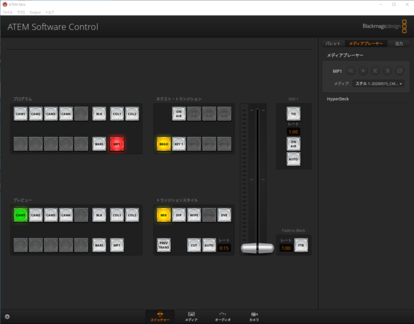Viewport: 414px width, 324px height.
Task: Click MP1 next frame control
Action: 387,71
